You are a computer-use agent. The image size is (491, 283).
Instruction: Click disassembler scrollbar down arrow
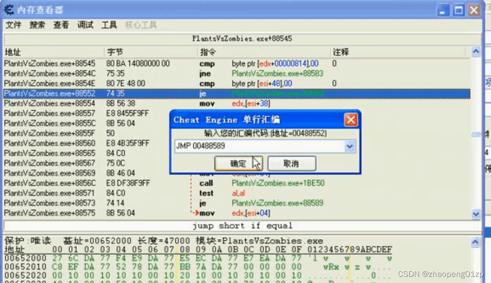[476, 214]
